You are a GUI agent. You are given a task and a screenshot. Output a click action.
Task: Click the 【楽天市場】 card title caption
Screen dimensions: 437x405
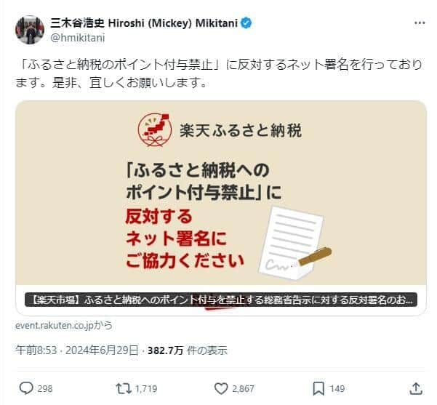point(221,300)
